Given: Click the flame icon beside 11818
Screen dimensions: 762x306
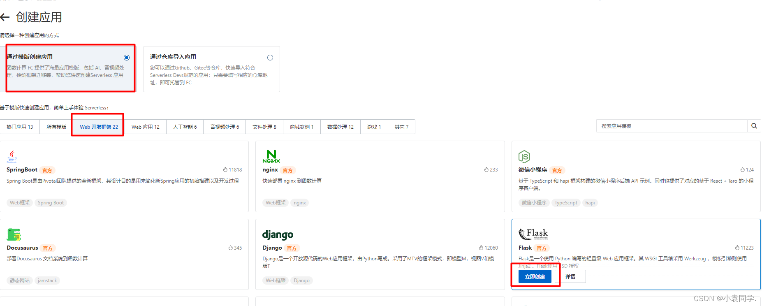Looking at the screenshot, I should [225, 169].
